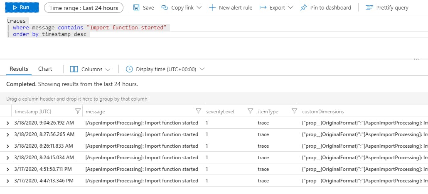
Task: Change Display time UTC setting
Action: click(x=165, y=69)
